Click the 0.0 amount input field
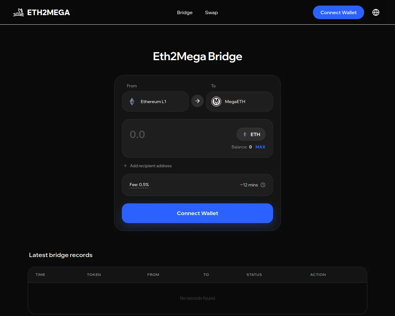 click(x=179, y=135)
